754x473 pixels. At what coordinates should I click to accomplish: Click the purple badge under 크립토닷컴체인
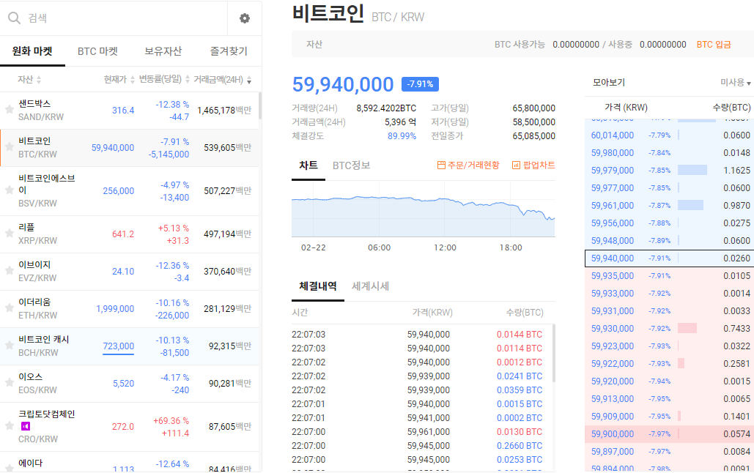26,426
